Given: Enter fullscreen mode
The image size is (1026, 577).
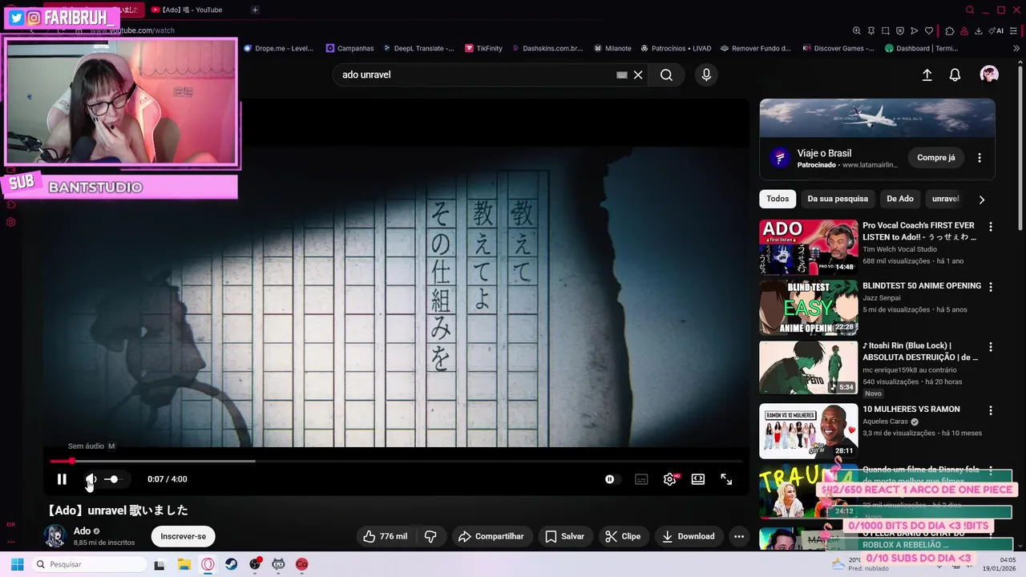Looking at the screenshot, I should (726, 479).
